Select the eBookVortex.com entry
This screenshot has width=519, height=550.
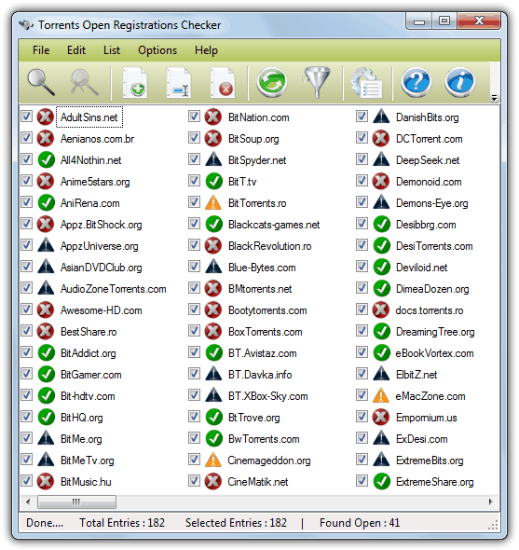[434, 353]
